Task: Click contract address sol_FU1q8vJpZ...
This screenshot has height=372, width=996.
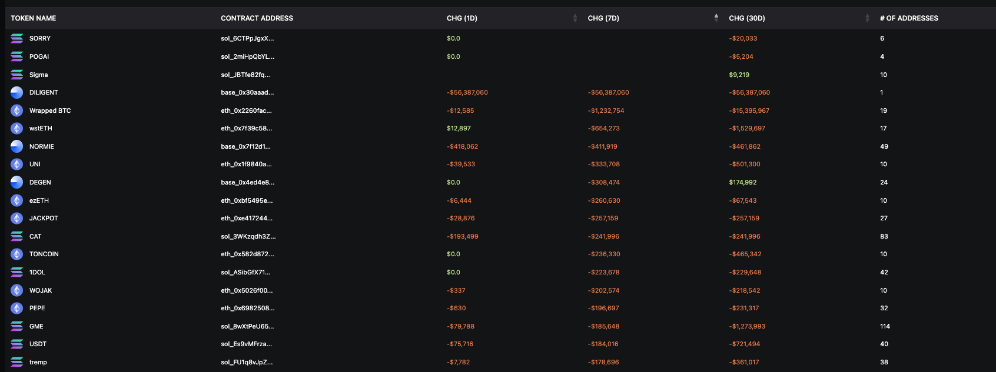Action: click(247, 362)
